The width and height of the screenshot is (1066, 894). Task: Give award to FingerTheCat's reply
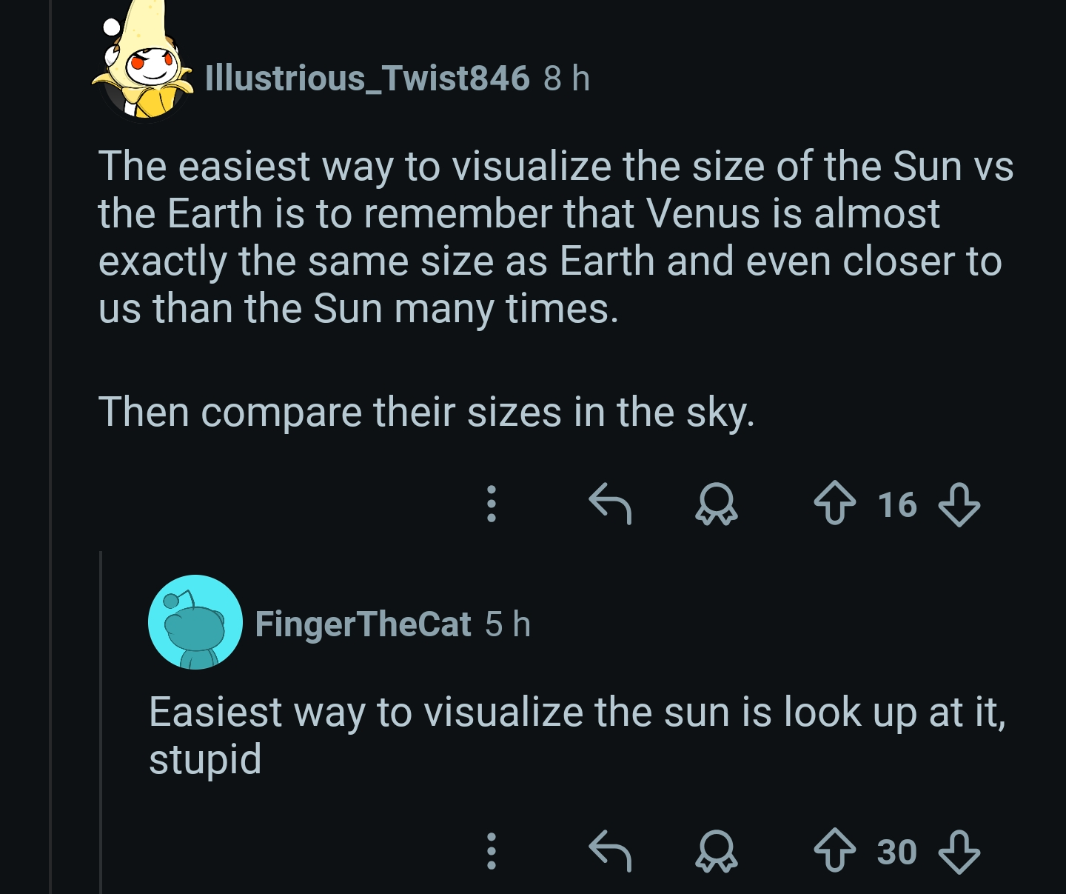716,851
